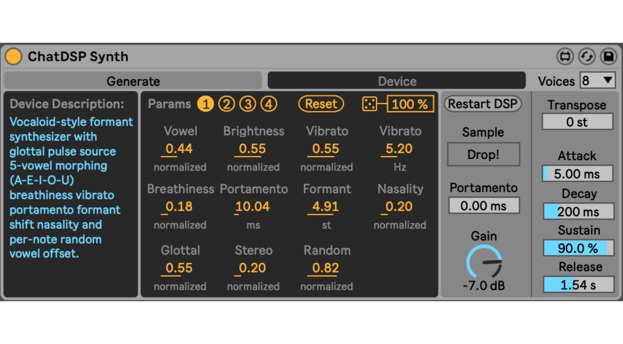The width and height of the screenshot is (623, 344).
Task: Open the Generate tab
Action: coord(133,81)
